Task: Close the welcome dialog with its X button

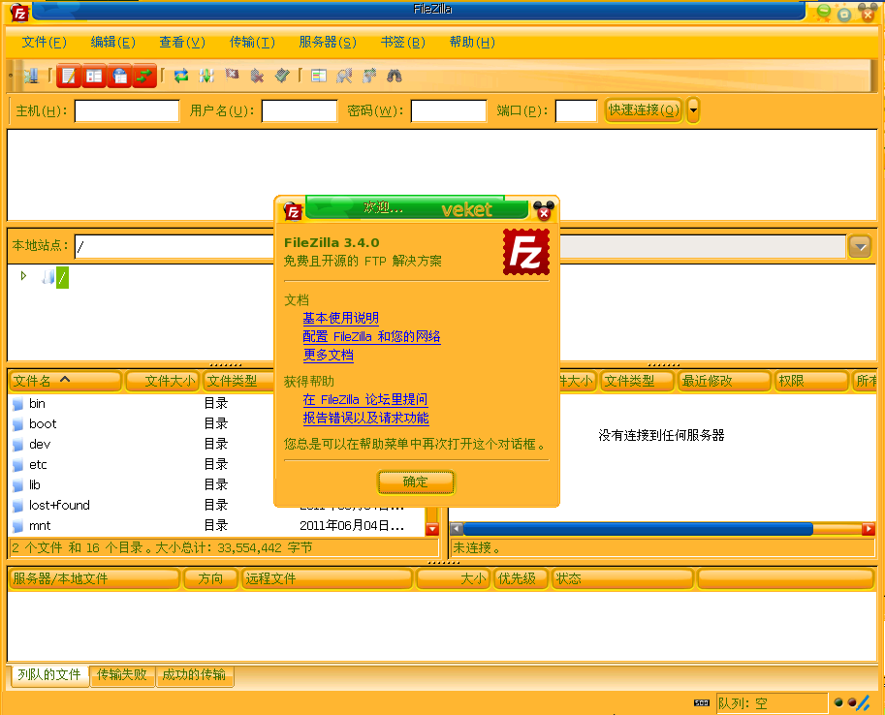Action: (544, 211)
